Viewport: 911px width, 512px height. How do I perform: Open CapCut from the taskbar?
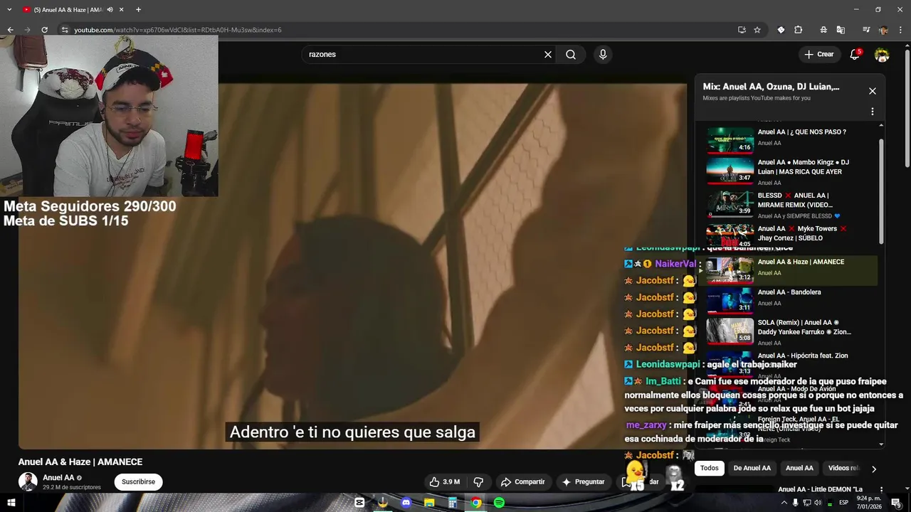click(359, 503)
